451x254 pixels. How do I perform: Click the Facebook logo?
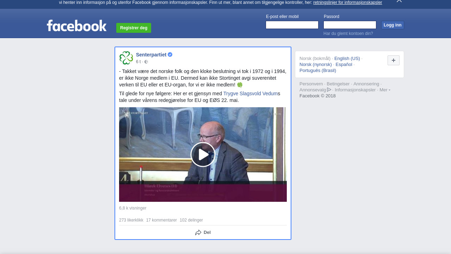(x=76, y=26)
